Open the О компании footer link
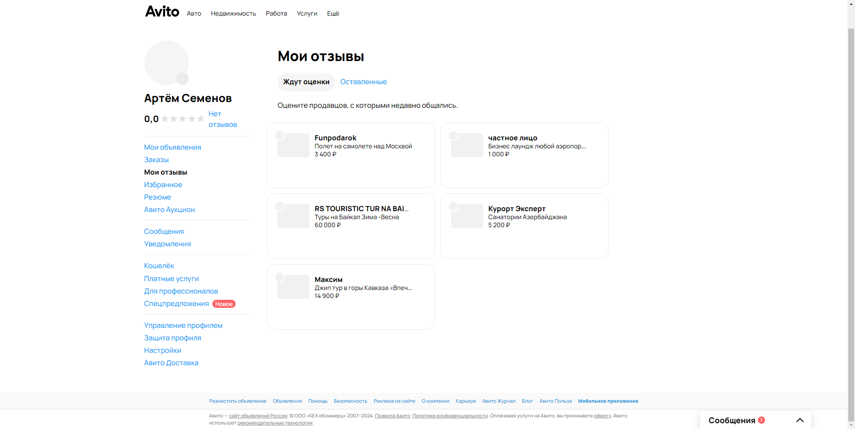 tap(436, 401)
